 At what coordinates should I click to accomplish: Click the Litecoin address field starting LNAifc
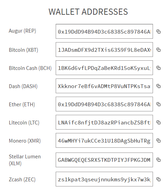tap(104, 122)
